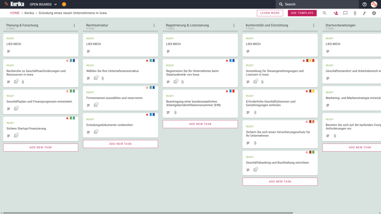Screen dimensions: 381x214
Task: Open the user avatar menu
Action: tap(374, 4)
